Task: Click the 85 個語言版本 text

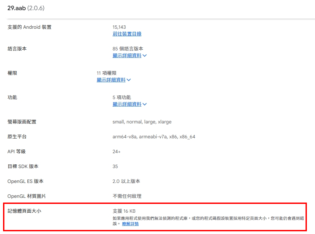Action: [128, 49]
